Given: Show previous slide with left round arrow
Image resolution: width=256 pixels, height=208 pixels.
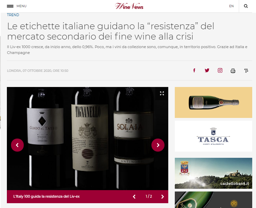Looking at the screenshot, I should (17, 145).
